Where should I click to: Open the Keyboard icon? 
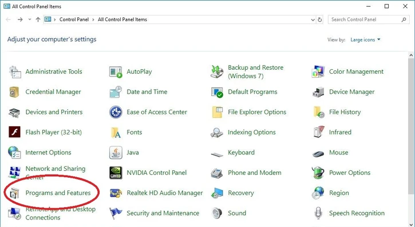pyautogui.click(x=217, y=154)
